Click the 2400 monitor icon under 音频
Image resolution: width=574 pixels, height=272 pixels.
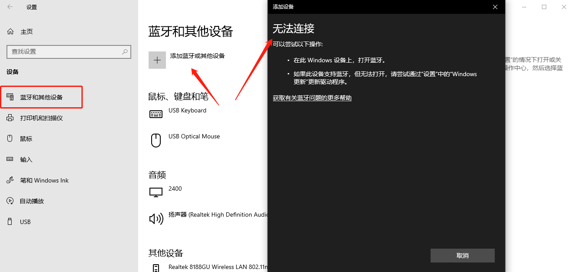point(156,192)
